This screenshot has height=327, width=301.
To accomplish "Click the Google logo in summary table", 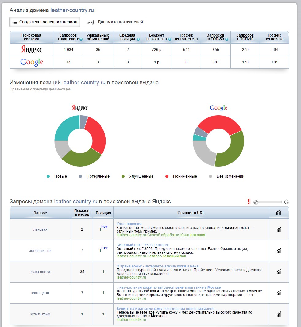I will pyautogui.click(x=32, y=62).
